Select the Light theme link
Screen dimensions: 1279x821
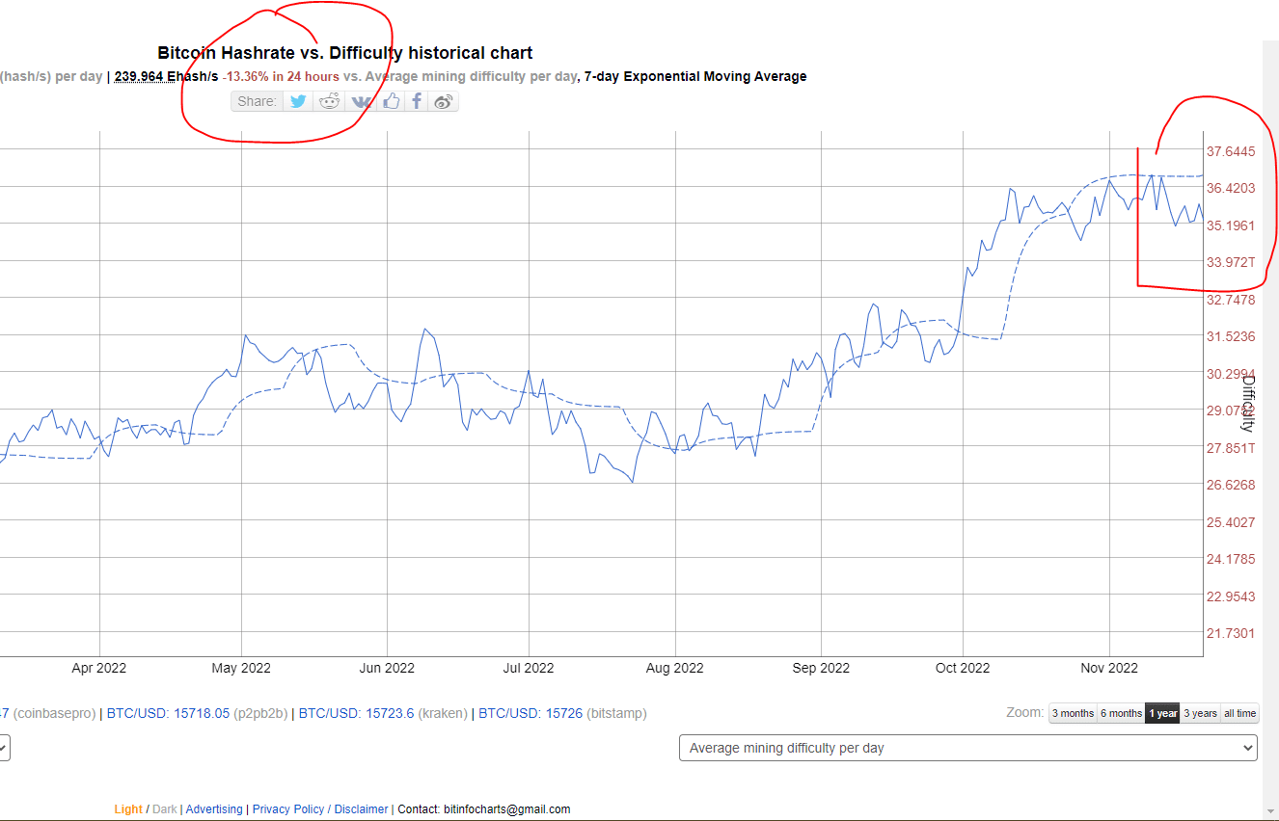click(128, 809)
